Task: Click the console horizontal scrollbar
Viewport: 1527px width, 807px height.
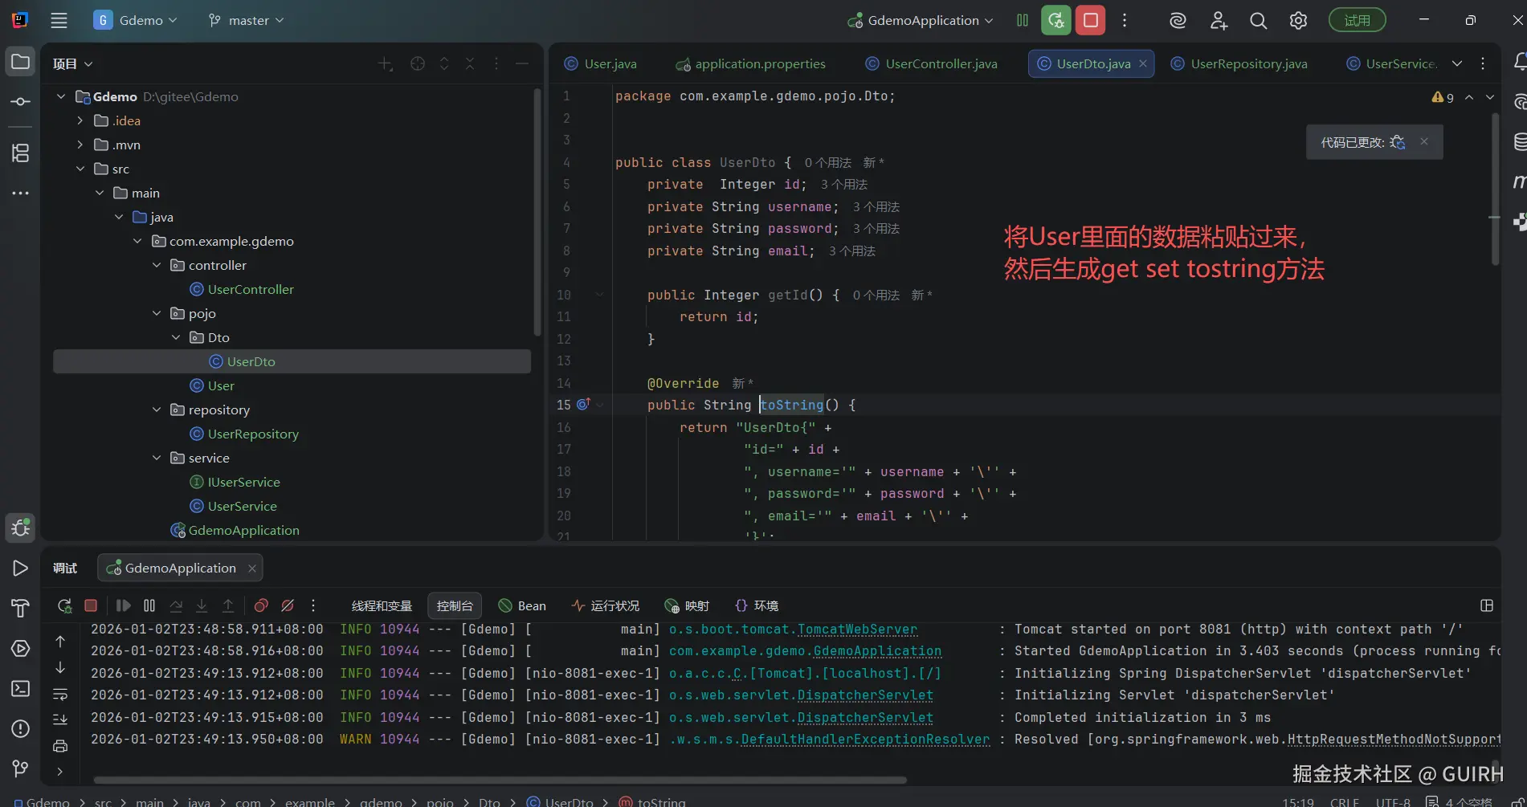Action: point(500,780)
